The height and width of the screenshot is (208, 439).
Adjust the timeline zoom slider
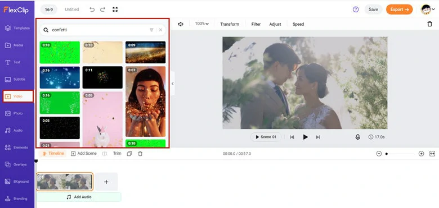tap(400, 154)
